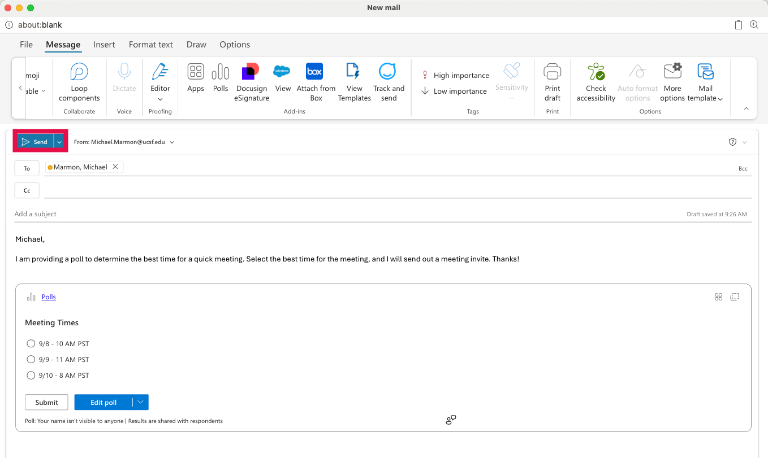Mark message as Low importance

(x=454, y=91)
